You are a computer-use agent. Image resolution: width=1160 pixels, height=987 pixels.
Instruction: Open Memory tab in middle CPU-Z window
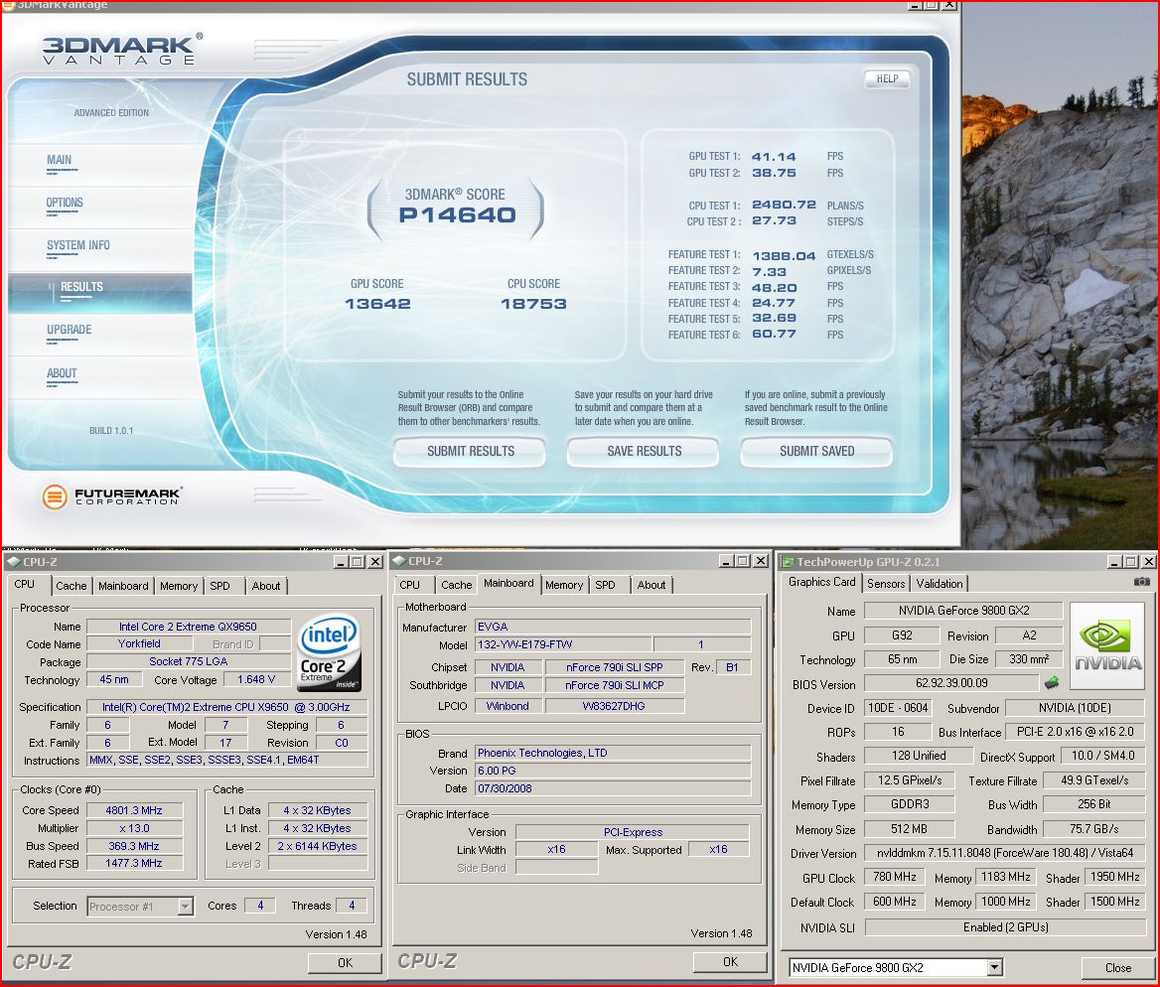click(x=564, y=585)
